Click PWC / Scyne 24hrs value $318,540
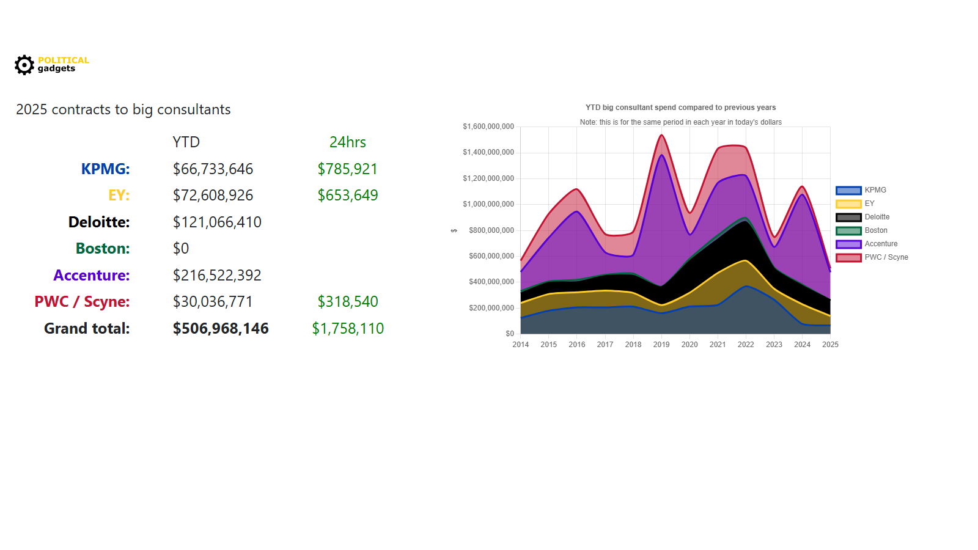Viewport: 978px width, 550px height. click(x=348, y=302)
